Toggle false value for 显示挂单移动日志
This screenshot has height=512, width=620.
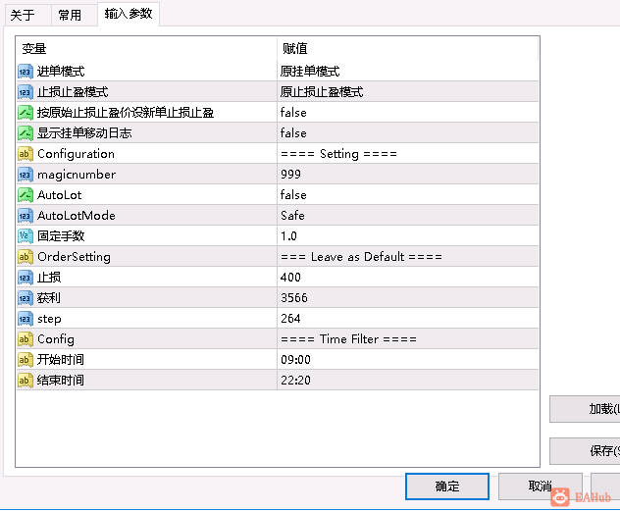pos(408,133)
